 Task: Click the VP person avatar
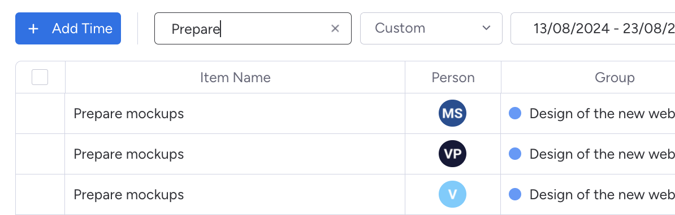(452, 154)
